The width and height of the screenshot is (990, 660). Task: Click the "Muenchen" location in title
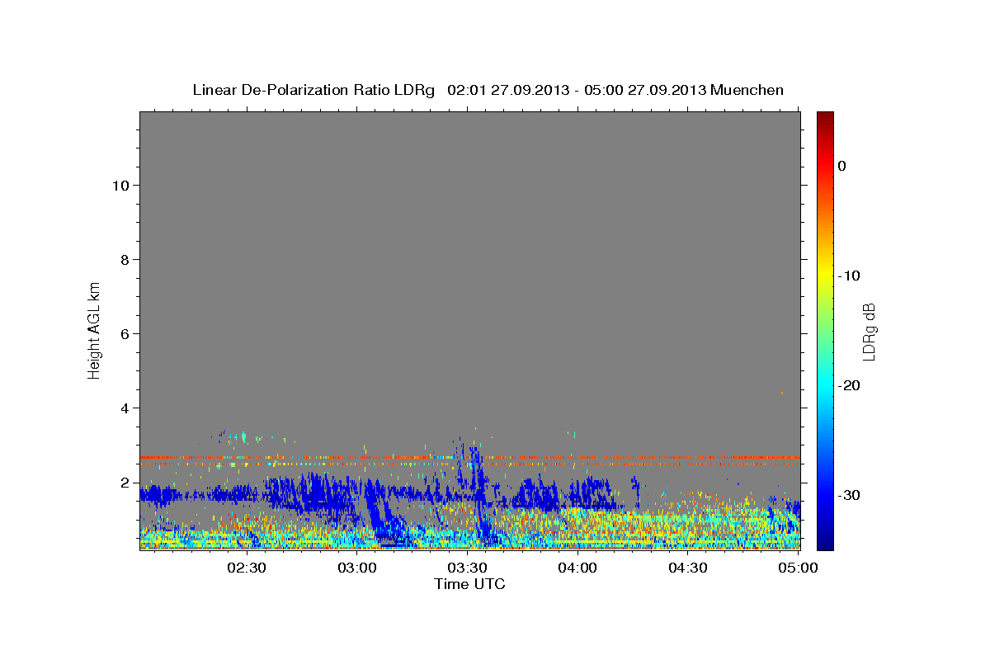tap(747, 90)
